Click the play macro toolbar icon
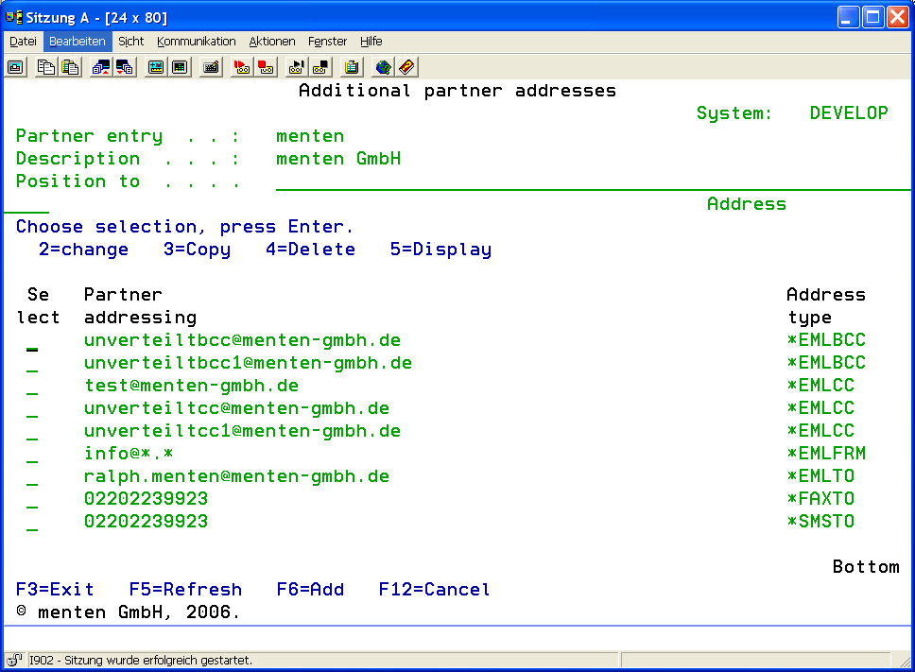The image size is (915, 672). coord(297,67)
